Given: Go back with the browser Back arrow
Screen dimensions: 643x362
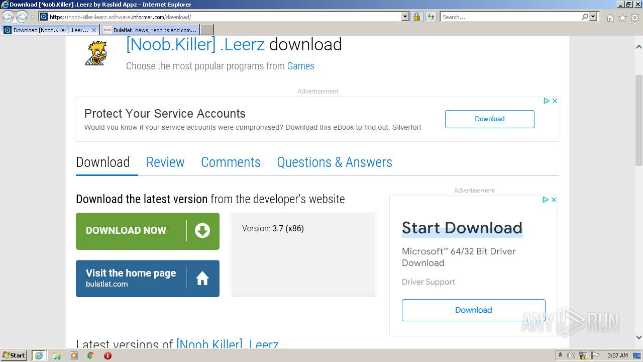Looking at the screenshot, I should 8,17.
